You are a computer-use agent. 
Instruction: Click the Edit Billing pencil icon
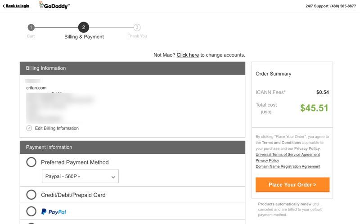pos(29,128)
